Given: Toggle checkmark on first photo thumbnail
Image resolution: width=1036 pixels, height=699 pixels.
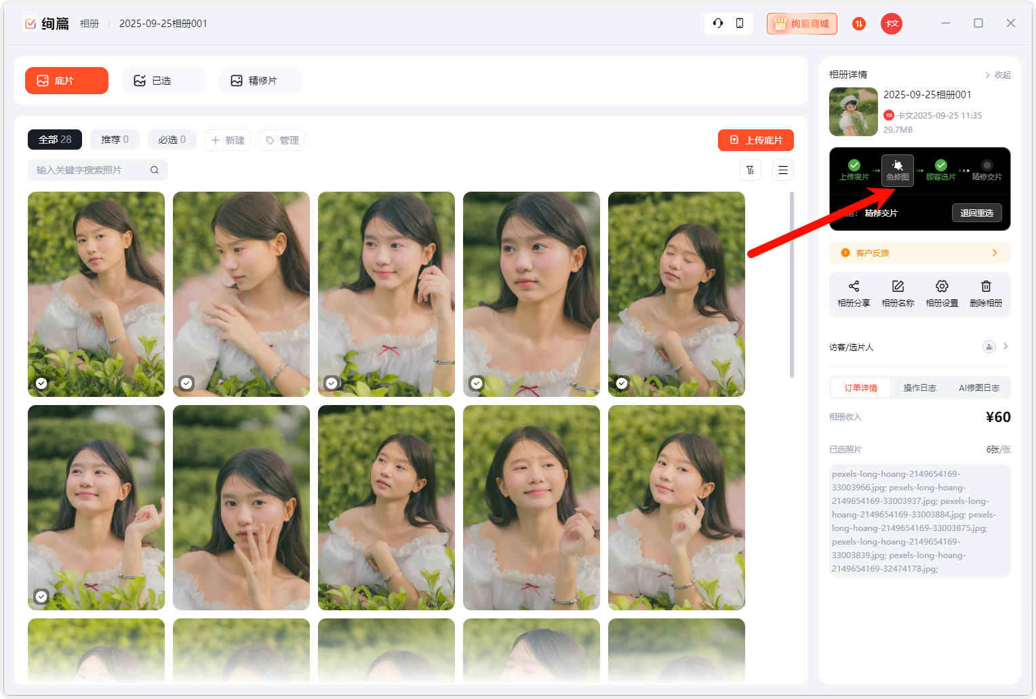Looking at the screenshot, I should pyautogui.click(x=41, y=383).
